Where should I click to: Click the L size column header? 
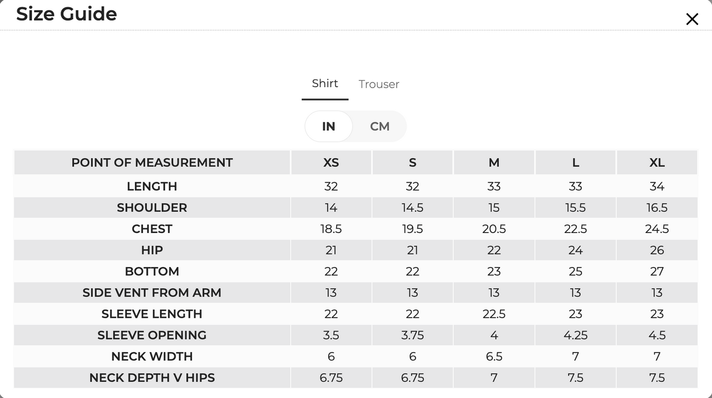click(x=576, y=163)
